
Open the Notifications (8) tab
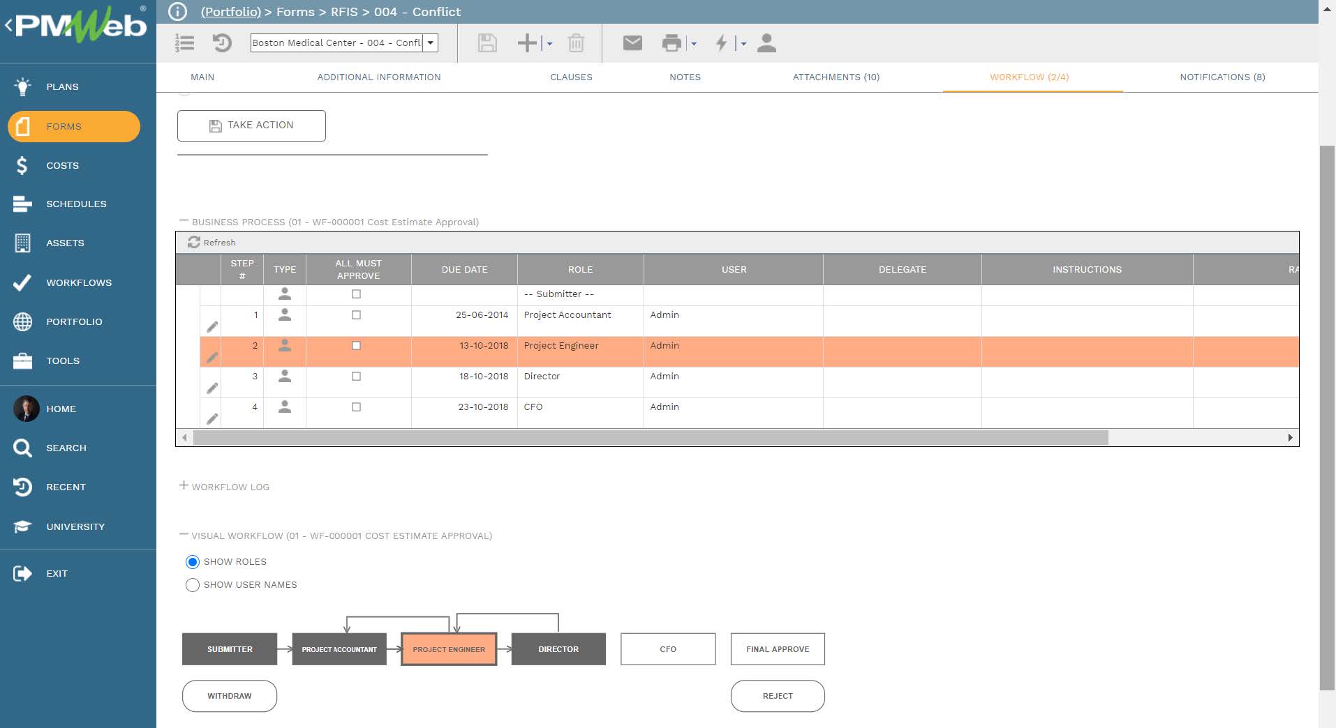click(1221, 77)
